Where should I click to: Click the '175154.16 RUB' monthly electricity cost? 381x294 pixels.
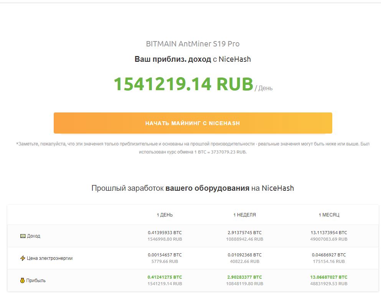329,261
